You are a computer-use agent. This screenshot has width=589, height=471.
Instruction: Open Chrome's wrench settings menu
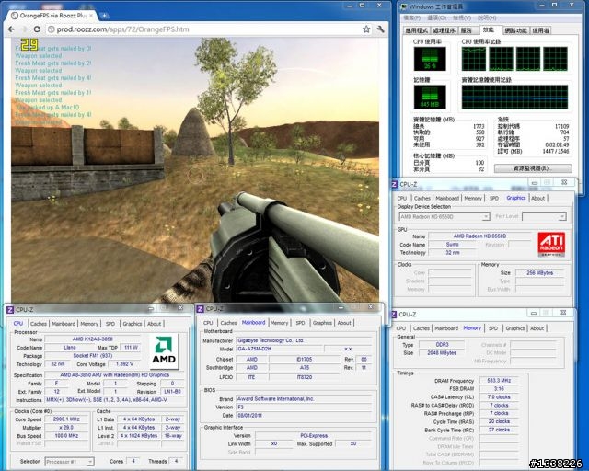click(380, 29)
